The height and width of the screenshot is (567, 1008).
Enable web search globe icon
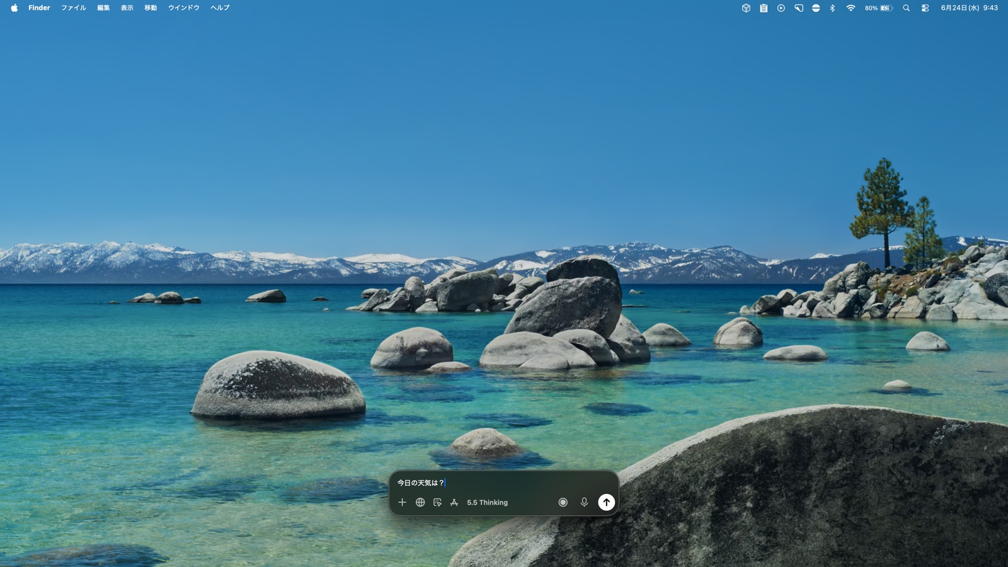coord(420,502)
